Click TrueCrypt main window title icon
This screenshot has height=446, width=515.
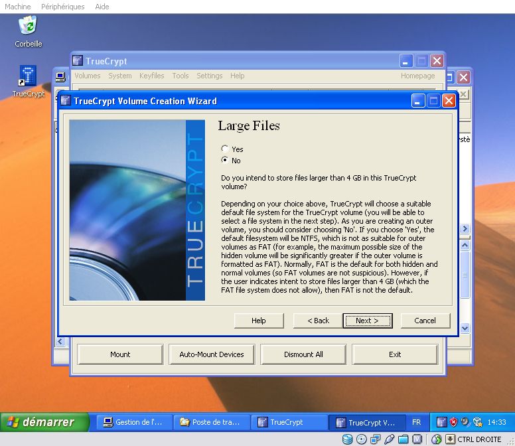78,60
